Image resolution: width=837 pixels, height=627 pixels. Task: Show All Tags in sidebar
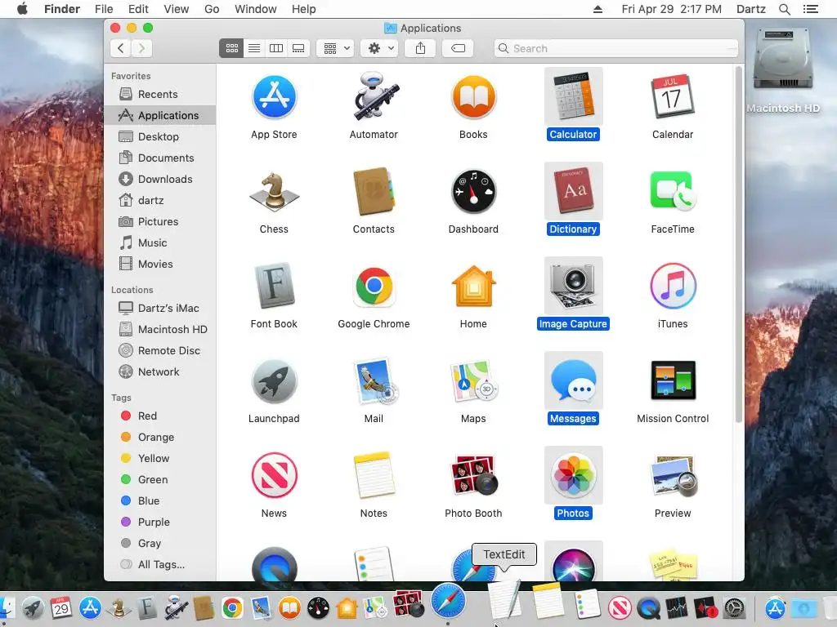[160, 565]
